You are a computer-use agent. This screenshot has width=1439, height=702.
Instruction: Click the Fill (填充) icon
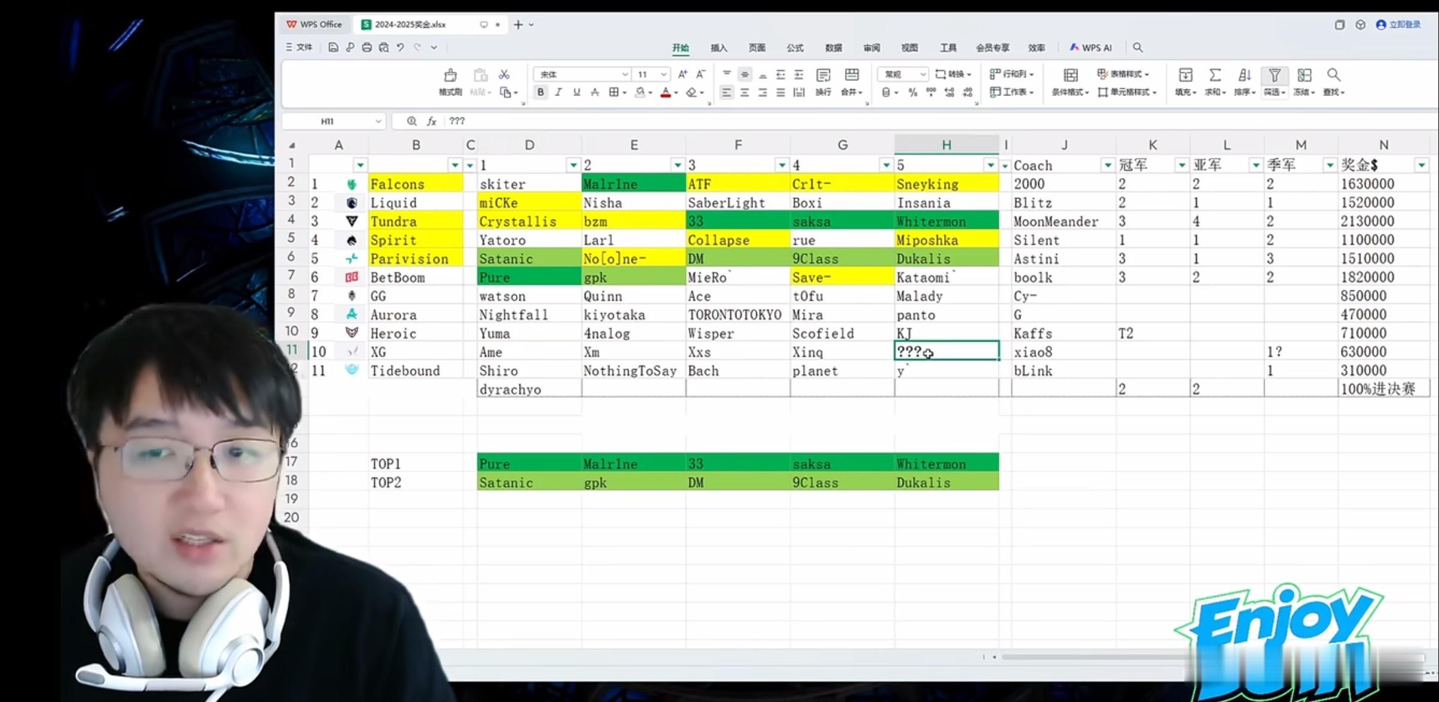(x=1186, y=75)
